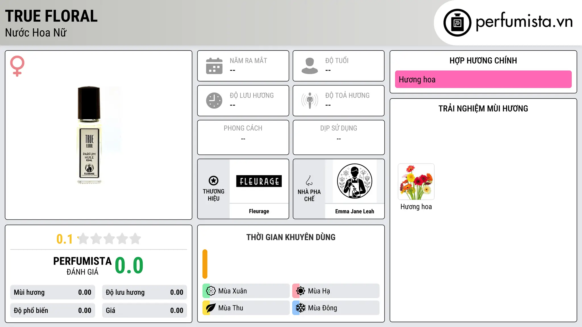582x327 pixels.
Task: Click the green 0.0 Perfumista score
Action: click(x=129, y=265)
